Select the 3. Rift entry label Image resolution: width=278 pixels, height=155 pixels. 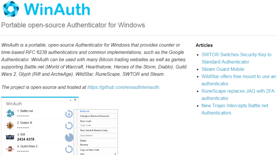coord(21,134)
